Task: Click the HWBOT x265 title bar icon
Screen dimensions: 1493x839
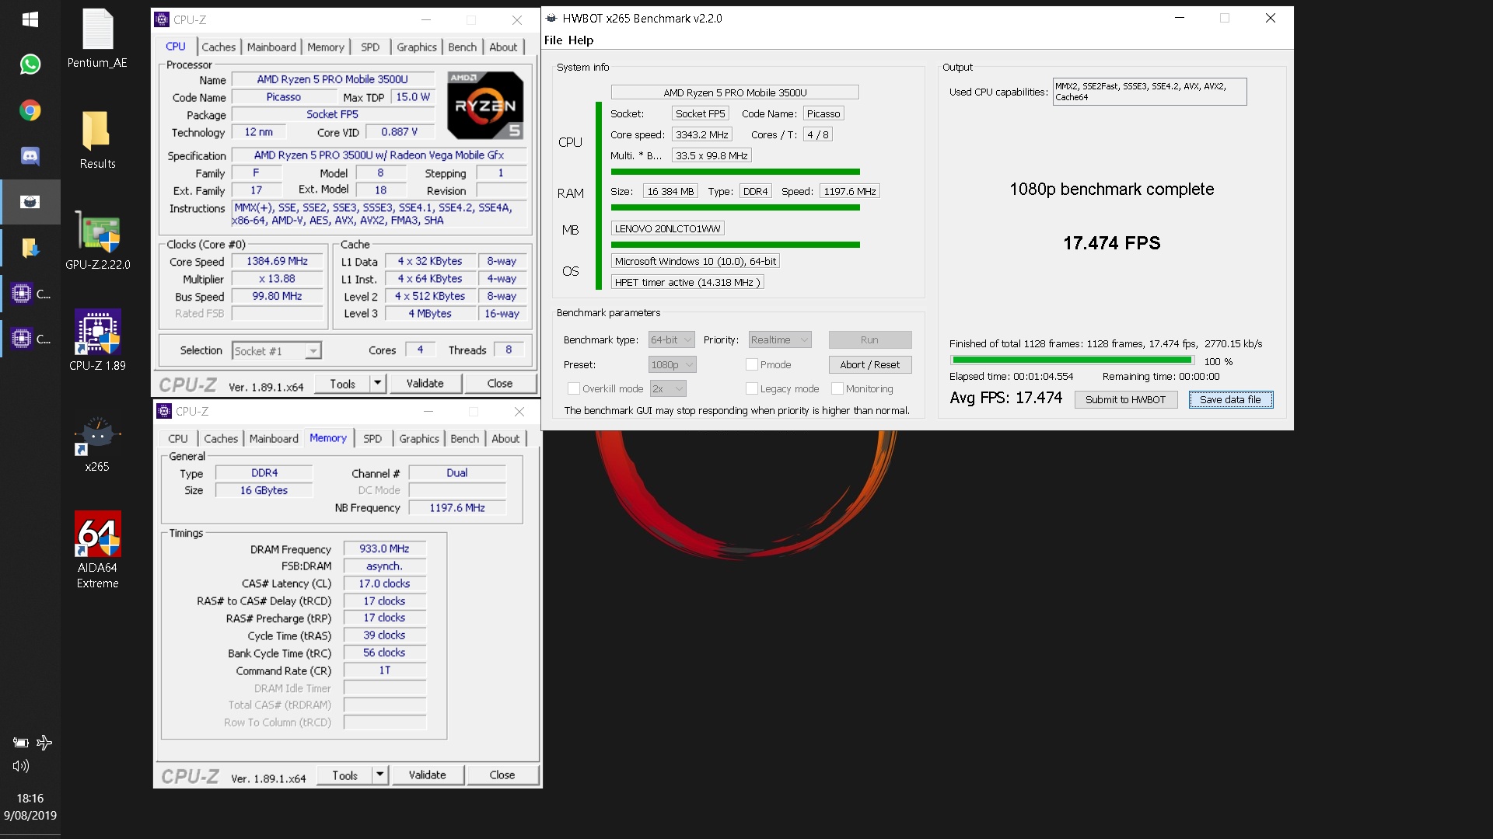Action: pos(551,18)
